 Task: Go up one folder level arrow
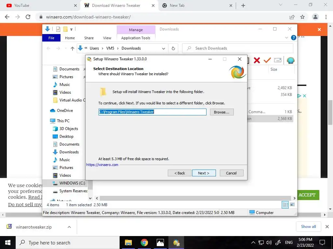pos(73,49)
